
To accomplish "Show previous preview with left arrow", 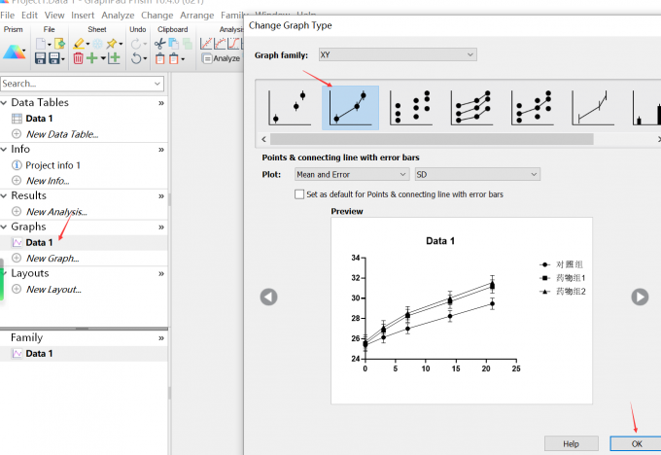I will [x=268, y=297].
